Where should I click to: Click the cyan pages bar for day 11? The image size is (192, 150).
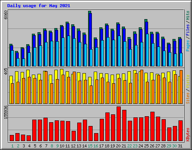pyautogui.click(x=69, y=51)
